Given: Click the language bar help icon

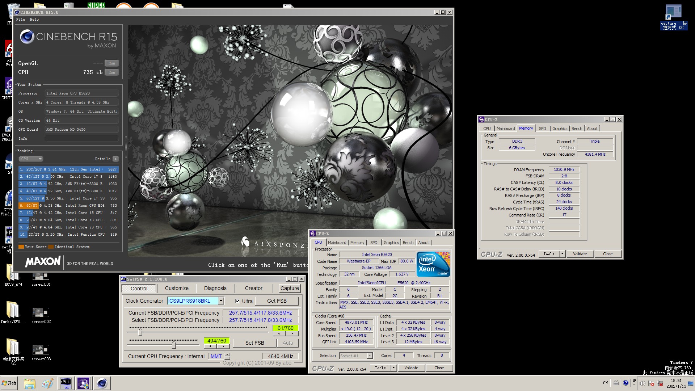Looking at the screenshot, I should coord(626,383).
